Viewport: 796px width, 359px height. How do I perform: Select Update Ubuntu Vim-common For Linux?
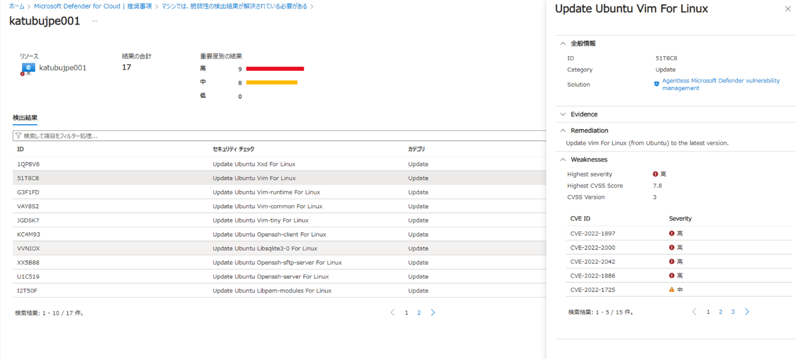[x=279, y=206]
